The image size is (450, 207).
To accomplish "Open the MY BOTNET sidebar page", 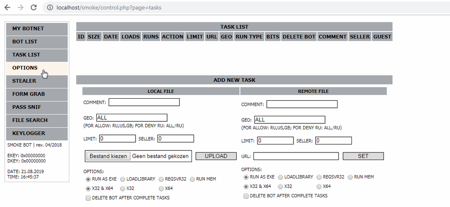I will 37,29.
